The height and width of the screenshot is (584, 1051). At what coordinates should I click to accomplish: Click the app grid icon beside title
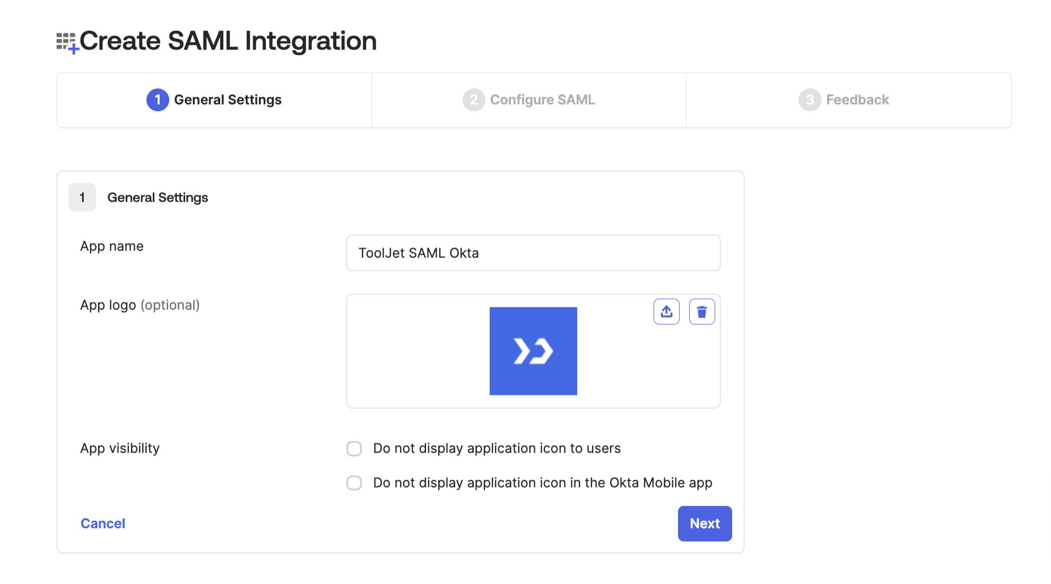[x=67, y=42]
